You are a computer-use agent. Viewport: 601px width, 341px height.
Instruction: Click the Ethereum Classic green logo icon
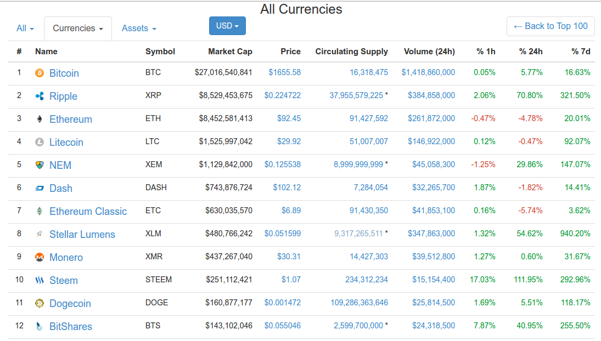[x=40, y=211]
